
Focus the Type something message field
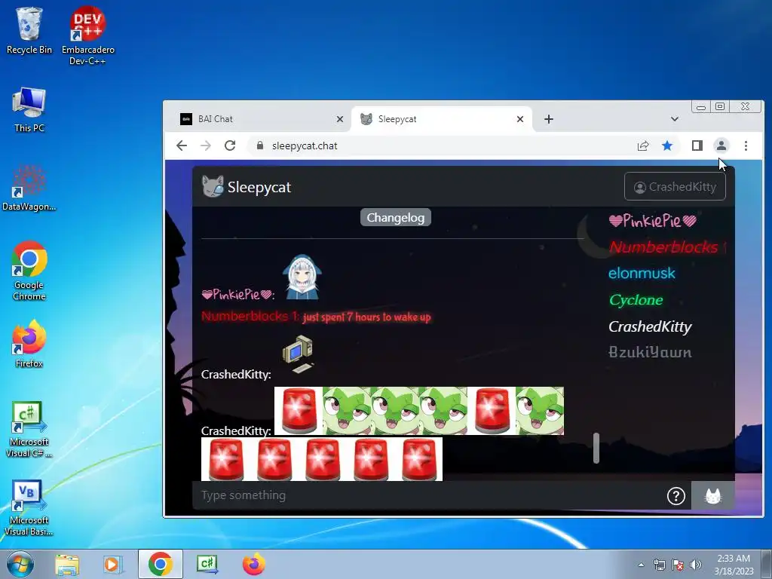click(428, 495)
